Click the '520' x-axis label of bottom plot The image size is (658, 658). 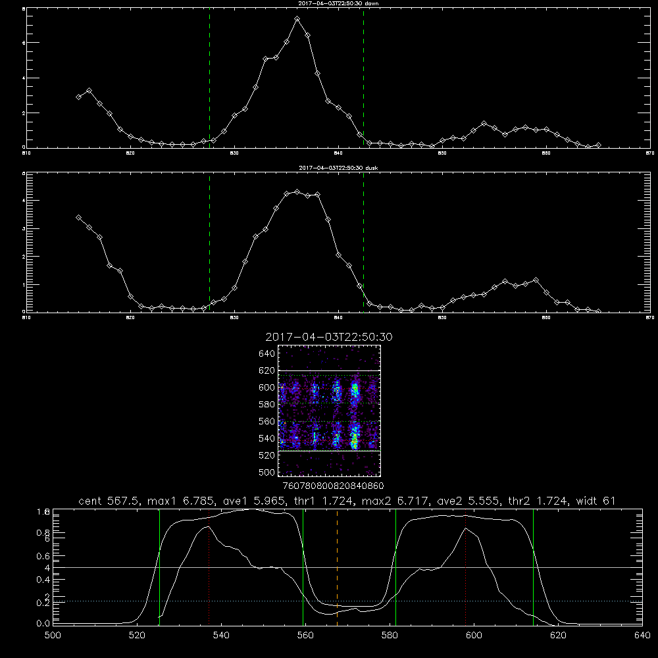coord(137,636)
